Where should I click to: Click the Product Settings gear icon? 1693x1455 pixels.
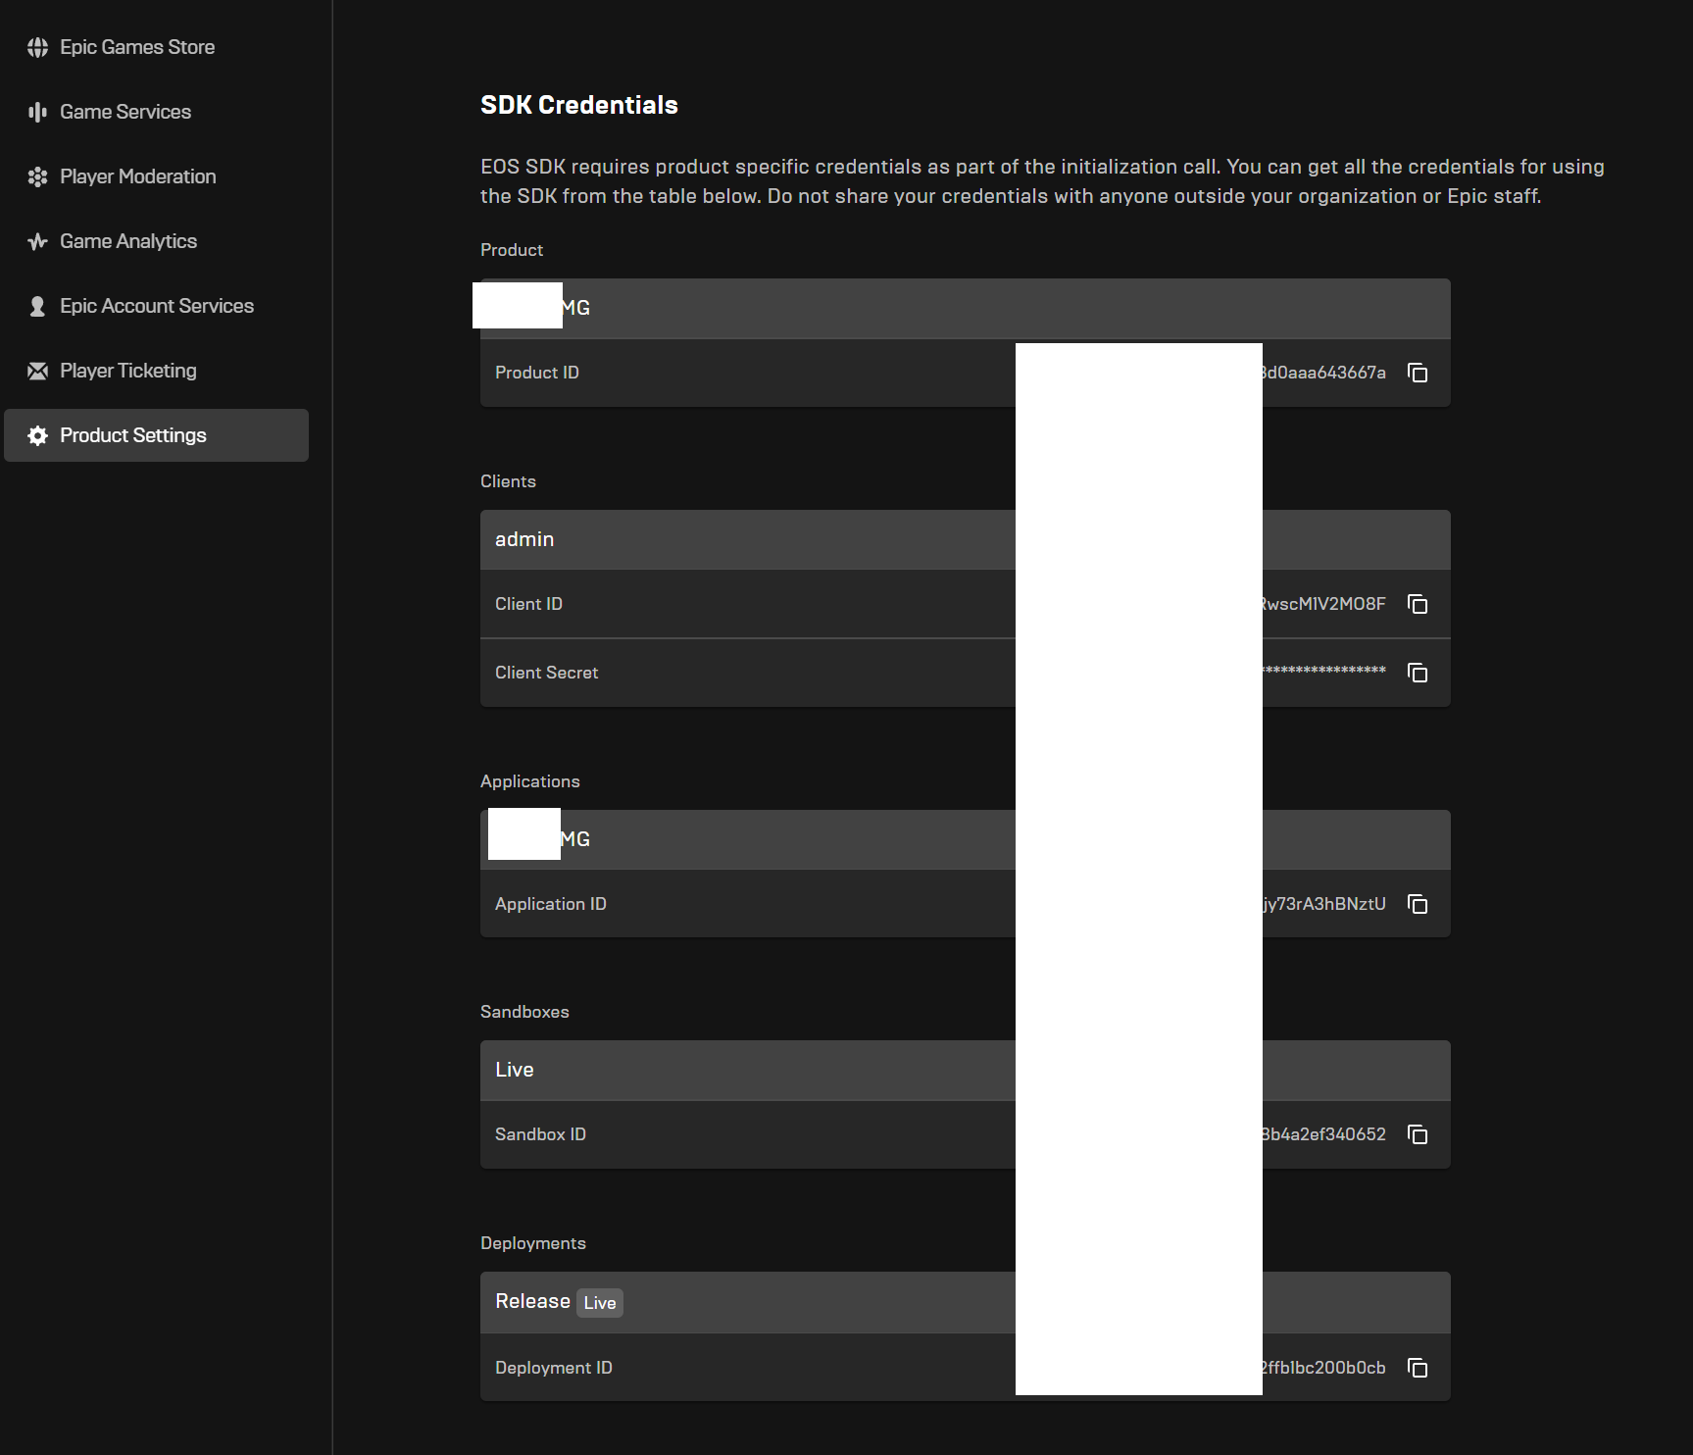(37, 435)
